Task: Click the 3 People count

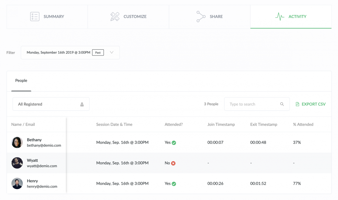Action: click(211, 104)
